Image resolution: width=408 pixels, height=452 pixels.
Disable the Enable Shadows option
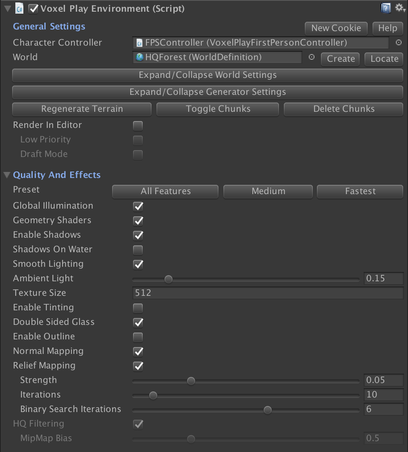point(138,235)
